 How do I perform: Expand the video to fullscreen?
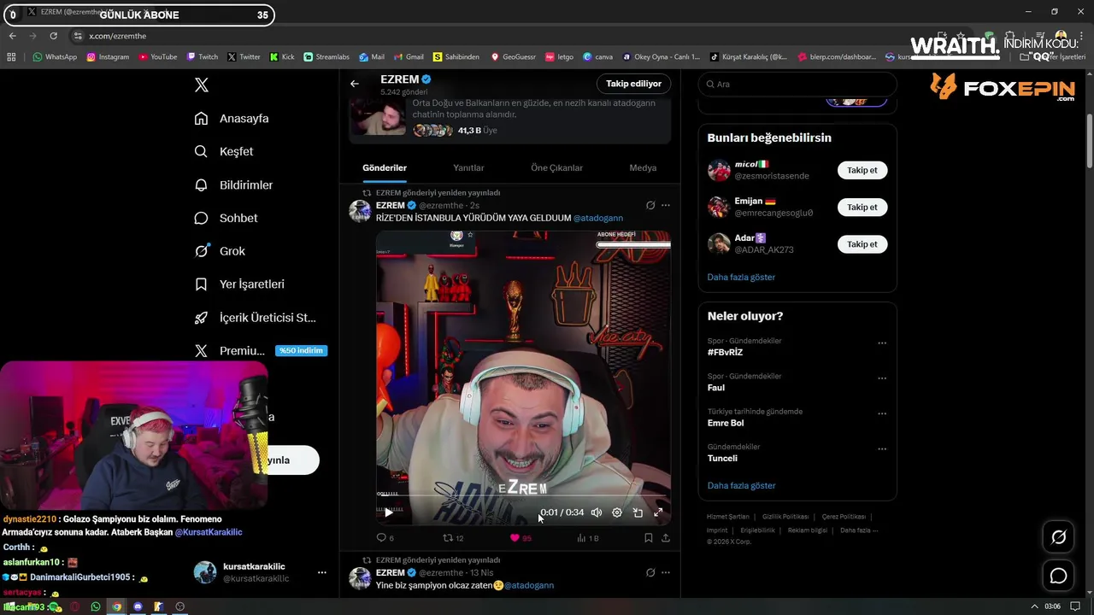point(658,512)
